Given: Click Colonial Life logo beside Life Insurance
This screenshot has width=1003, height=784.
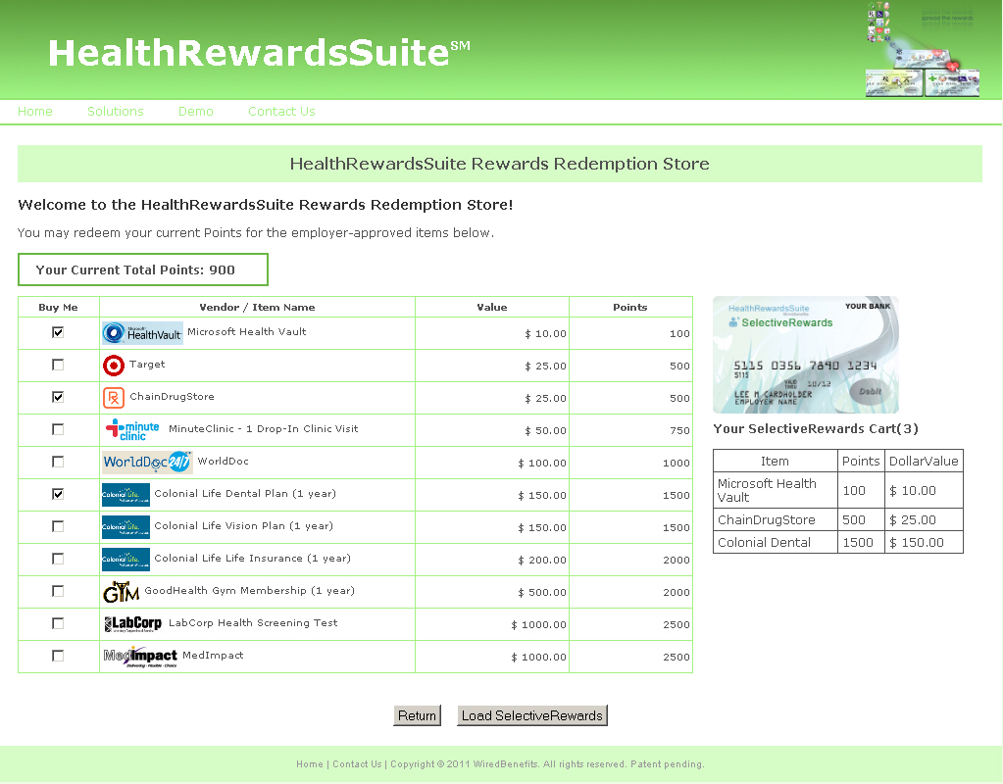Looking at the screenshot, I should [x=126, y=559].
